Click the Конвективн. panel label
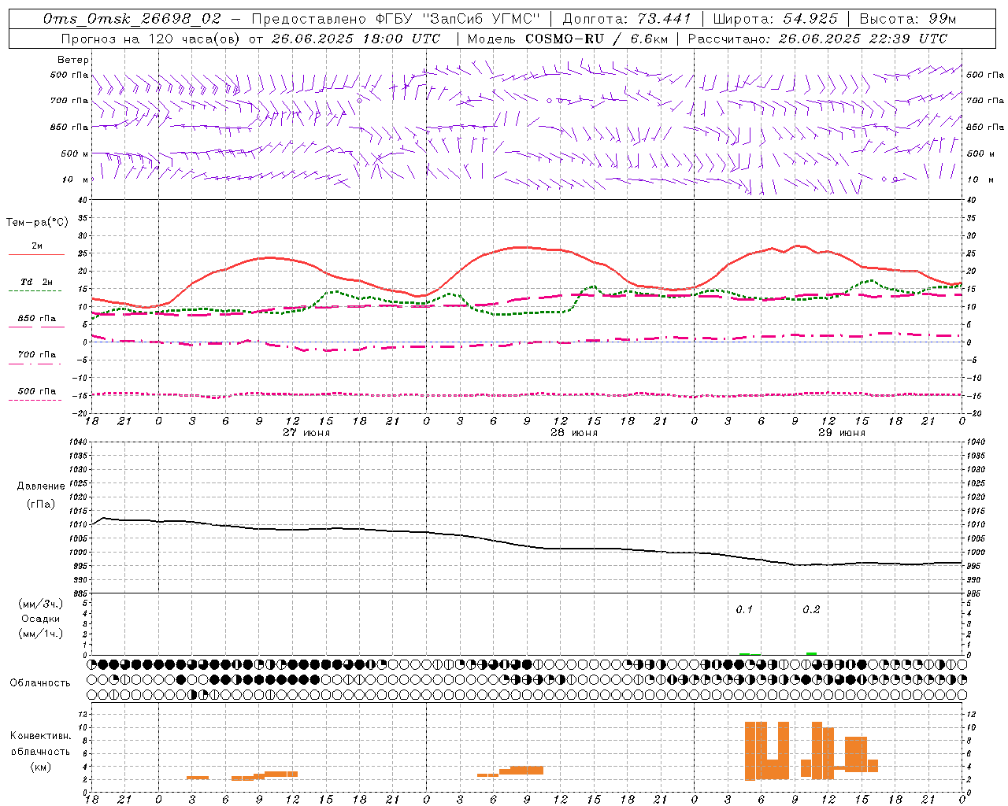The image size is (1008, 806). pyautogui.click(x=41, y=735)
